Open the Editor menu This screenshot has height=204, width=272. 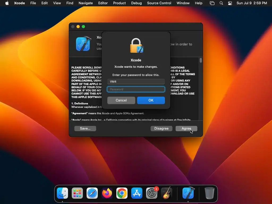point(103,3)
